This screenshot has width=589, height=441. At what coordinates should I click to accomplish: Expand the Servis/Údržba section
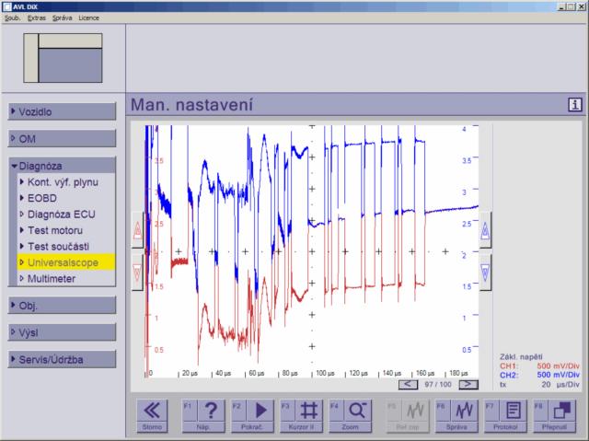point(62,359)
